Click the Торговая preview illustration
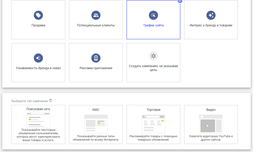 coord(153,123)
